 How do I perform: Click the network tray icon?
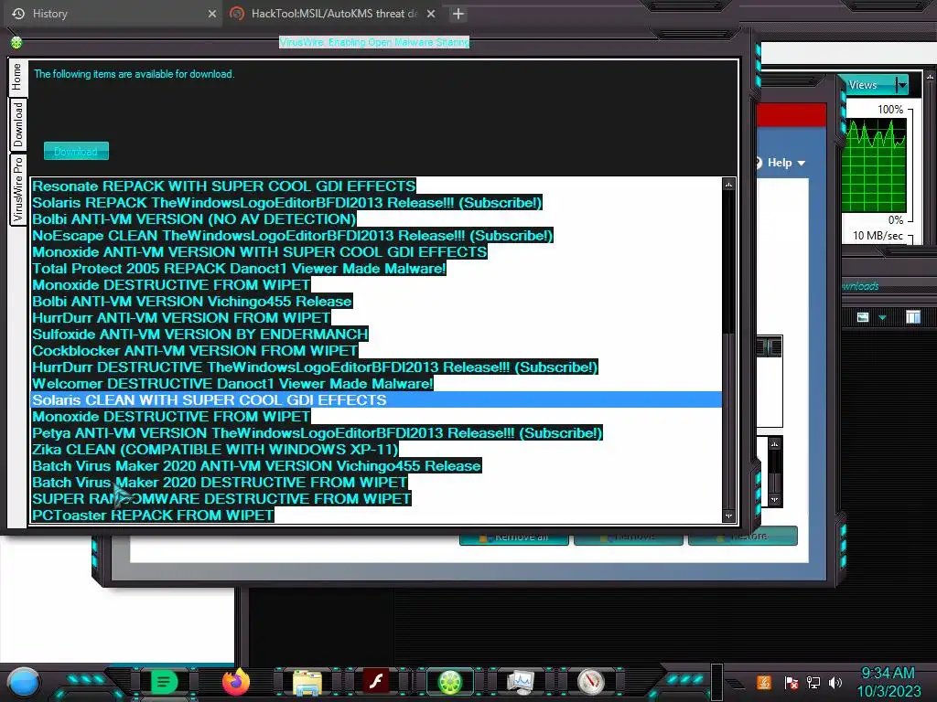tap(813, 682)
